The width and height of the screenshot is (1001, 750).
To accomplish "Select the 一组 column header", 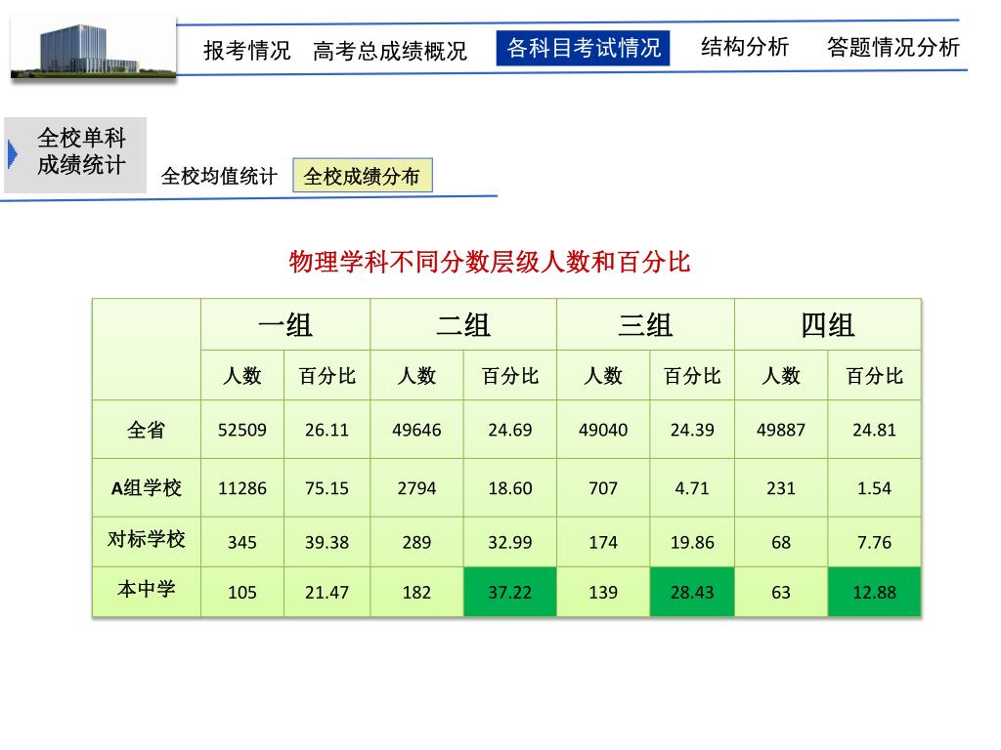I will click(285, 324).
